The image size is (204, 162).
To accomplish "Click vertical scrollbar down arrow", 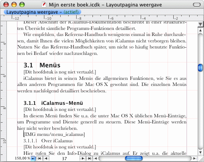I will 200,152.
